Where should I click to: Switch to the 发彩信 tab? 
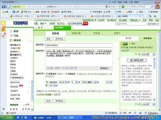tap(97, 33)
